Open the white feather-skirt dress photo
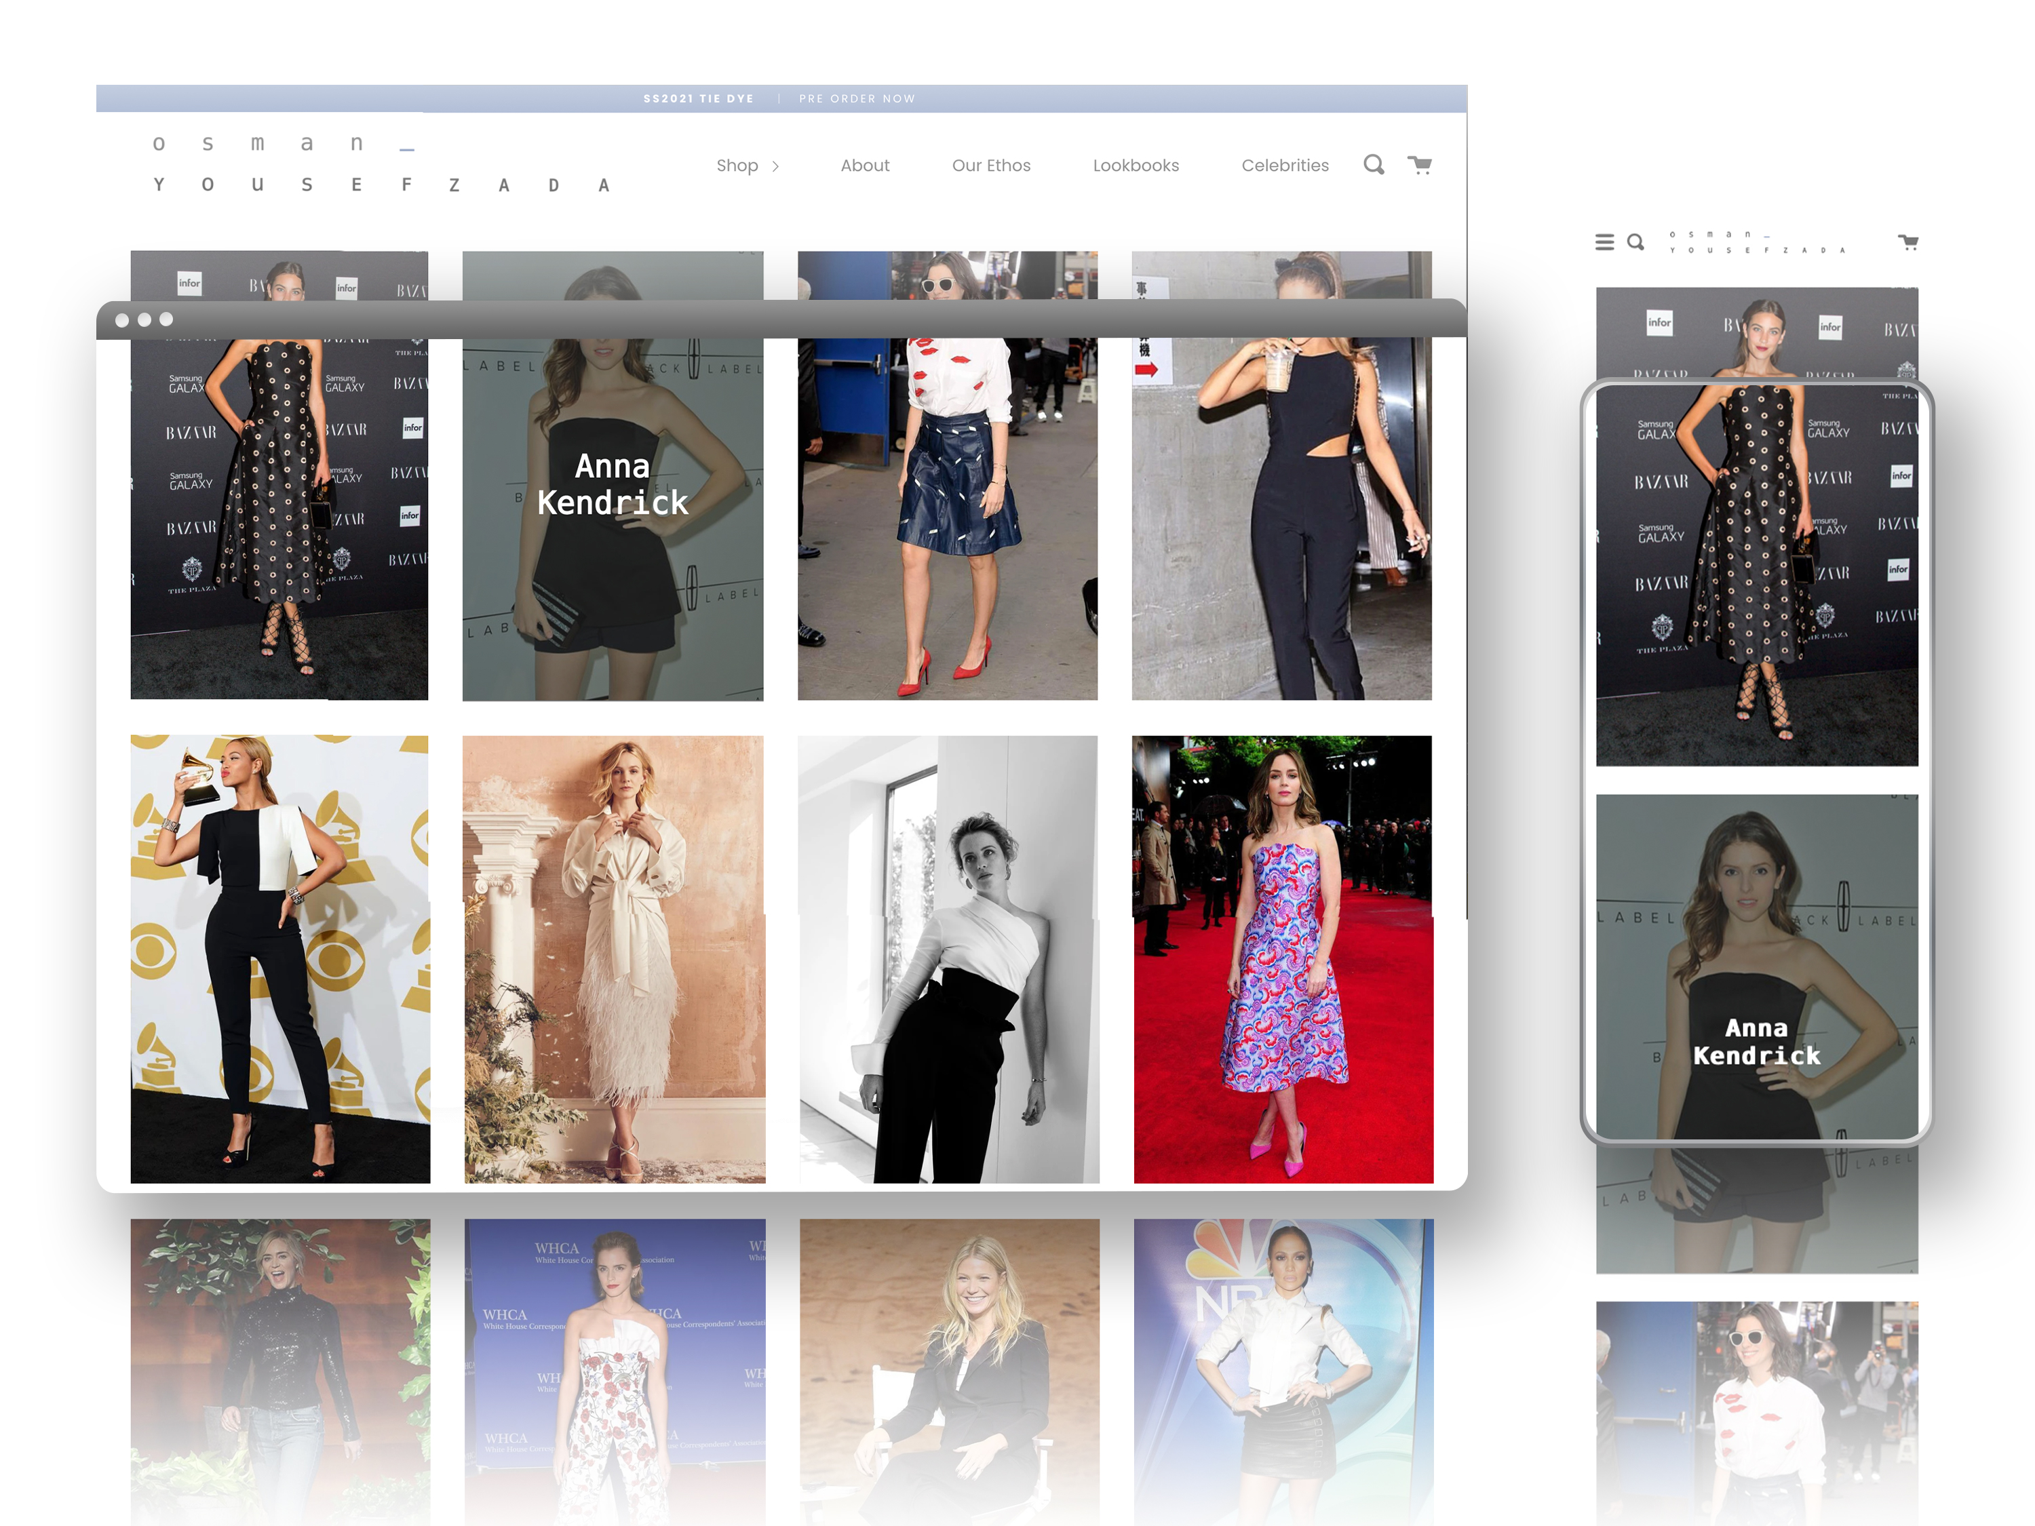 [x=614, y=958]
